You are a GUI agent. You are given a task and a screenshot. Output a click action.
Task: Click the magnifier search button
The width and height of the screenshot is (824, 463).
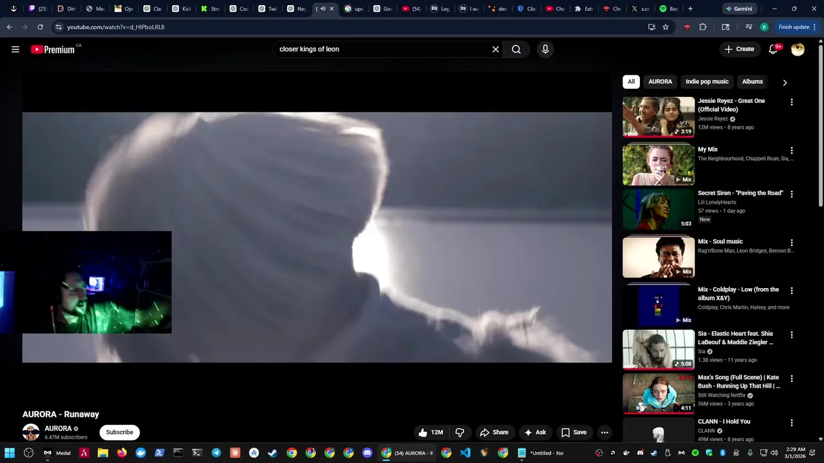click(x=516, y=49)
